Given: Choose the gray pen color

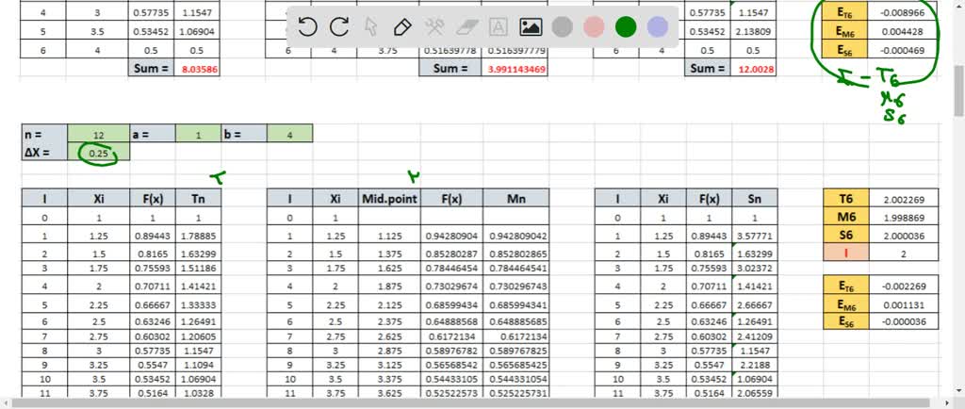Looking at the screenshot, I should tap(563, 27).
